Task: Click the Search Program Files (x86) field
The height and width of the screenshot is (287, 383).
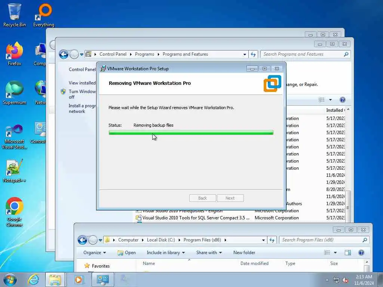Action: tap(324, 240)
